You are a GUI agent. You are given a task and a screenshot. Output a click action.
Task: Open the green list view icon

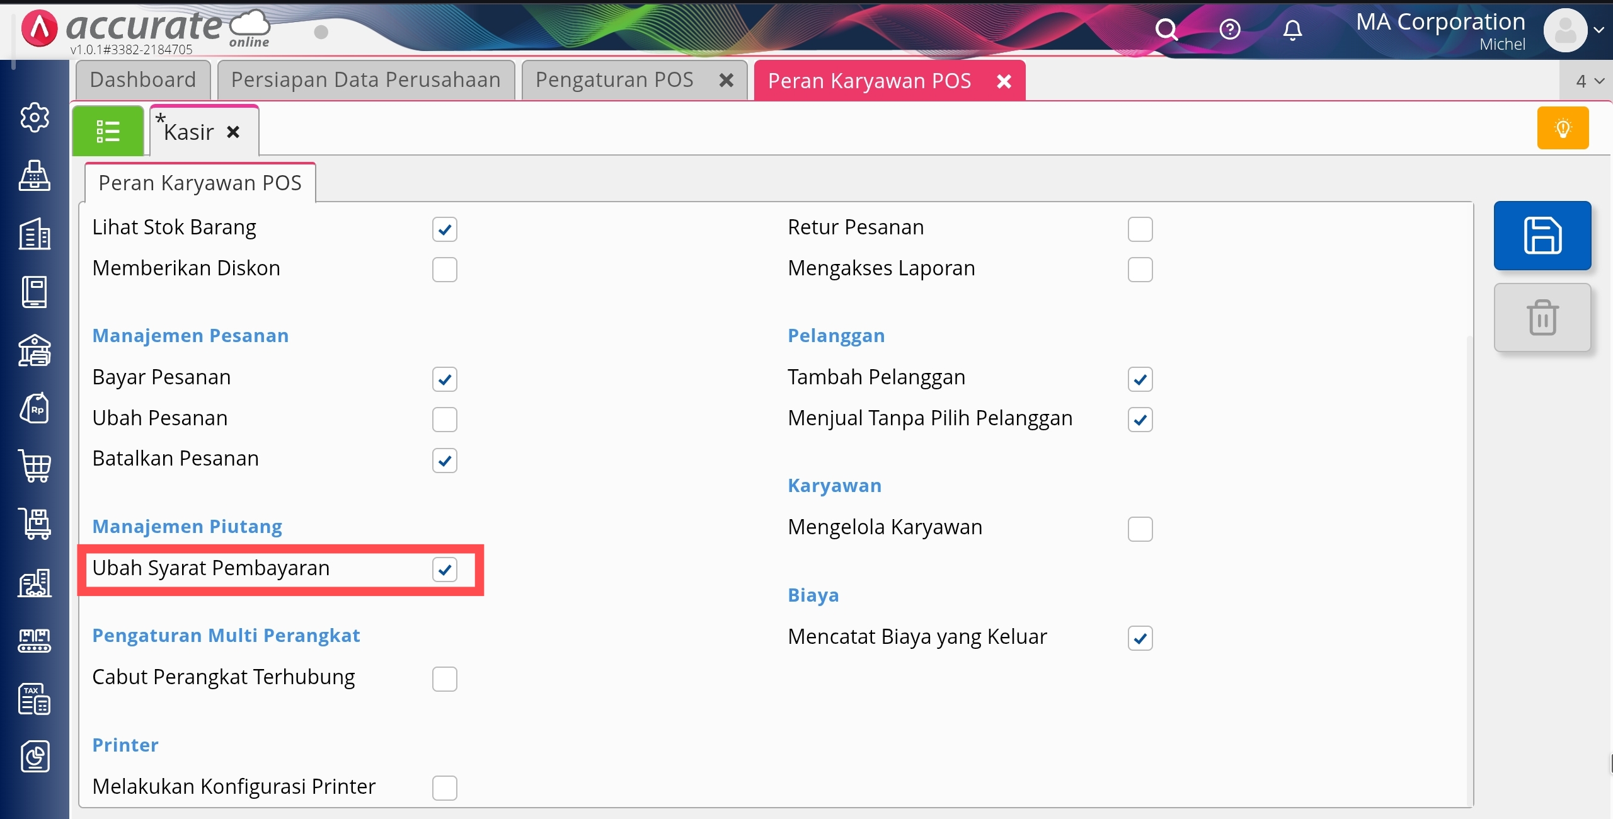tap(108, 131)
